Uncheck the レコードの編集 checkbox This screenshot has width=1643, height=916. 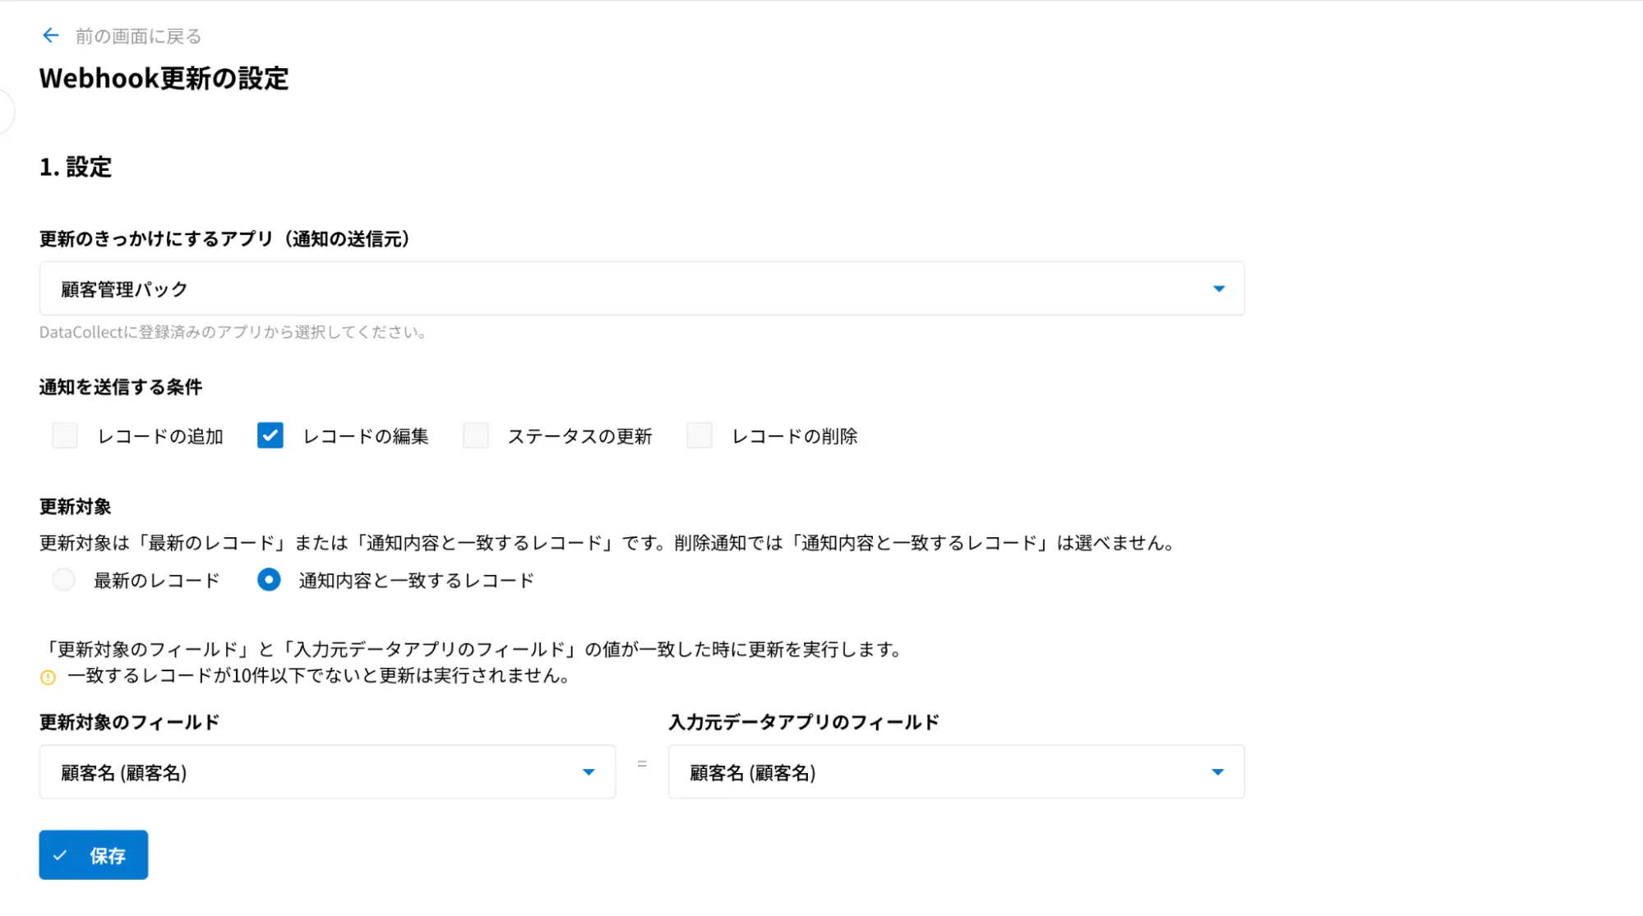(x=270, y=435)
